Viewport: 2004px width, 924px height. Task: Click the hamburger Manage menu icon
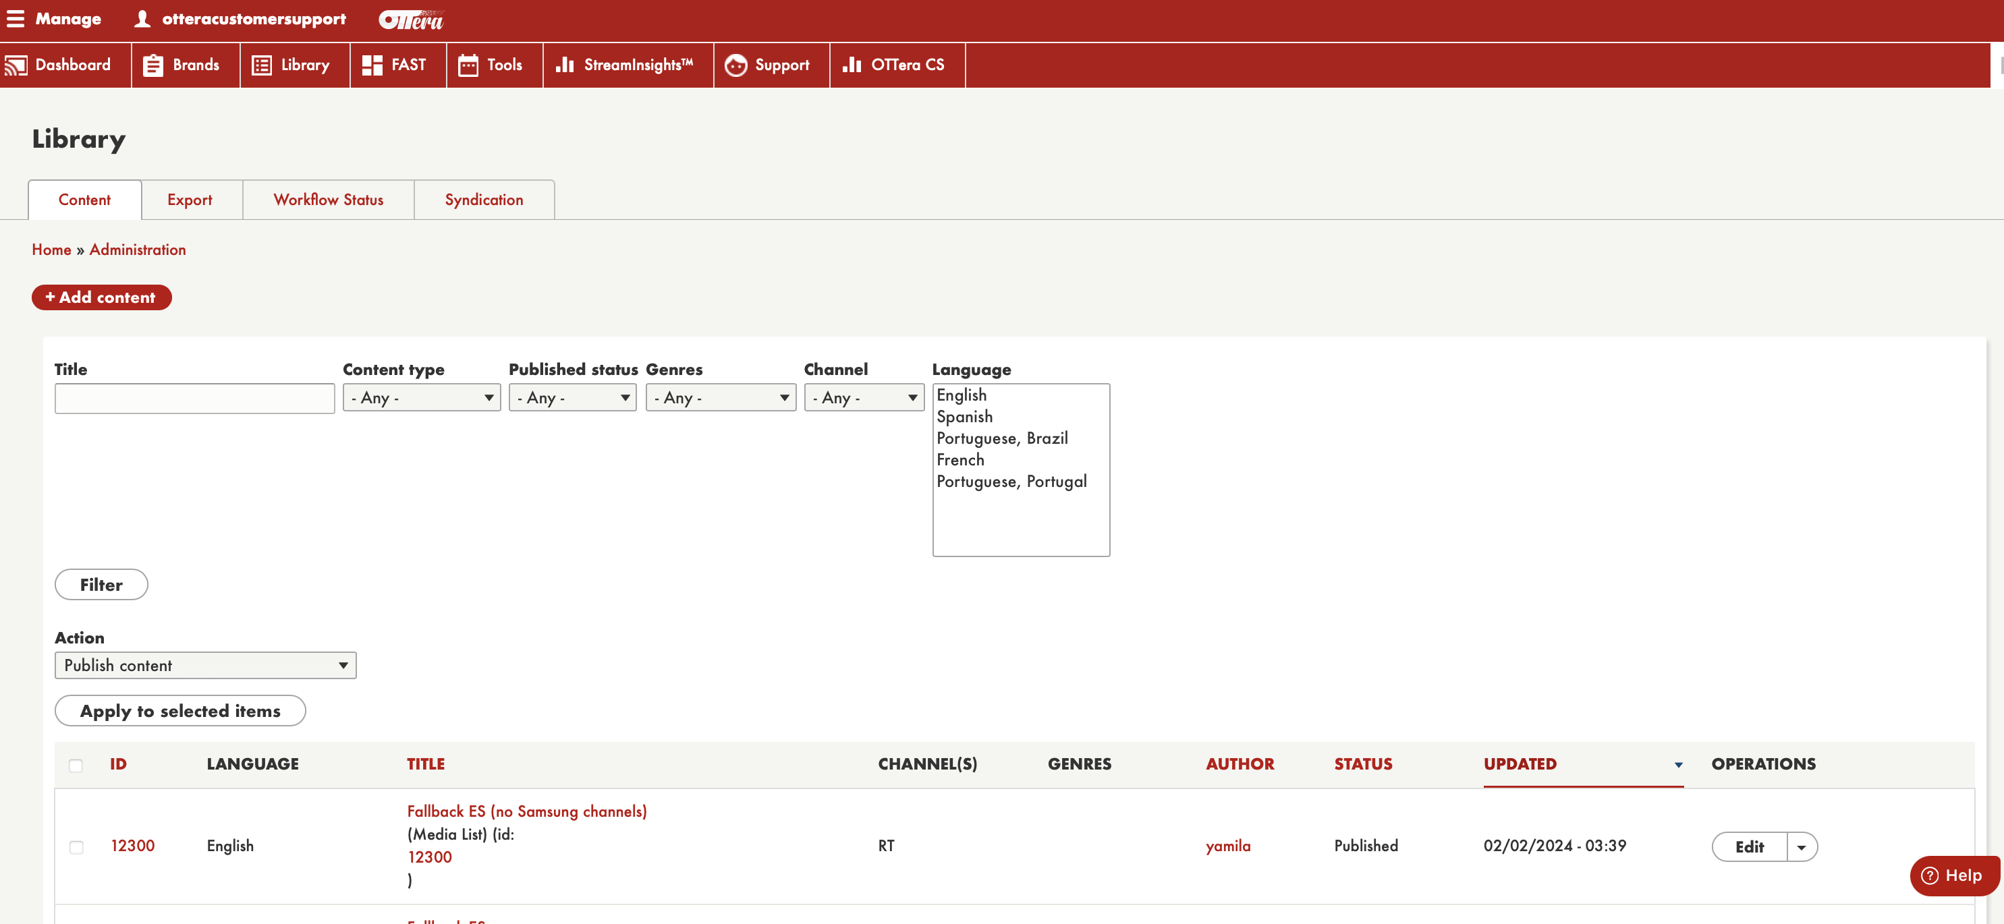(16, 19)
